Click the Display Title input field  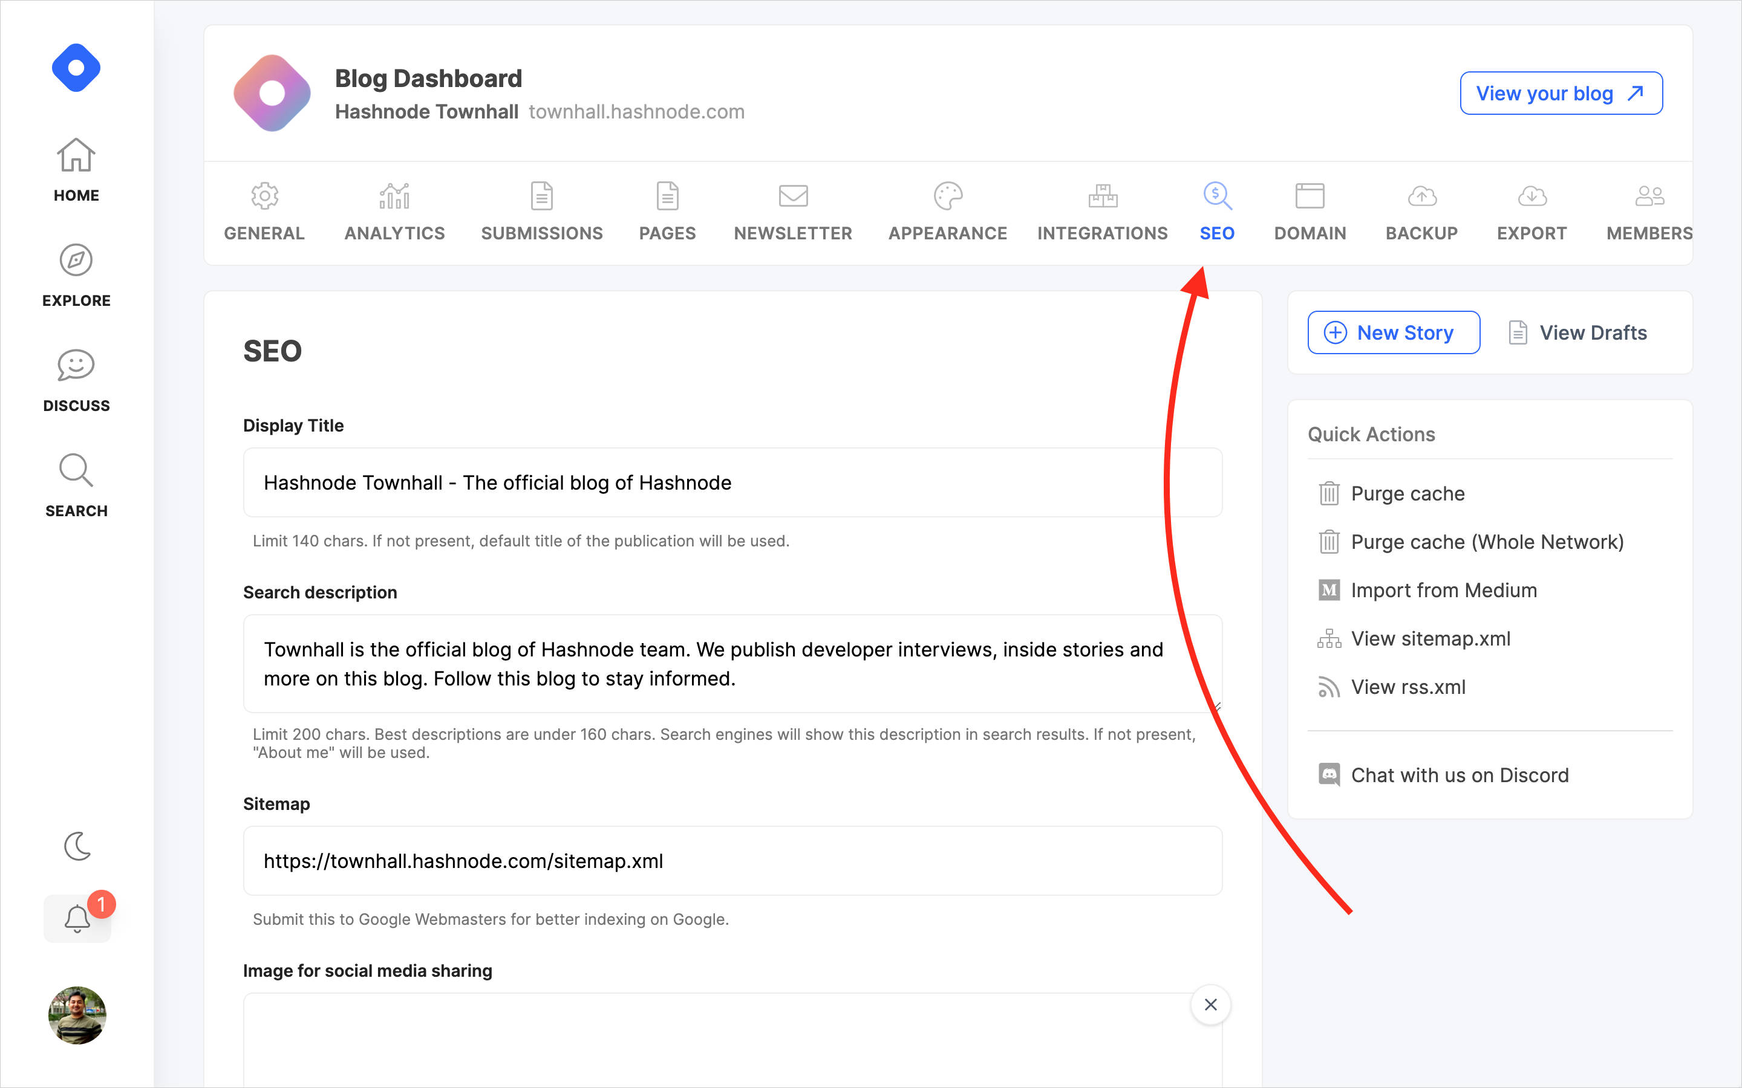point(732,483)
